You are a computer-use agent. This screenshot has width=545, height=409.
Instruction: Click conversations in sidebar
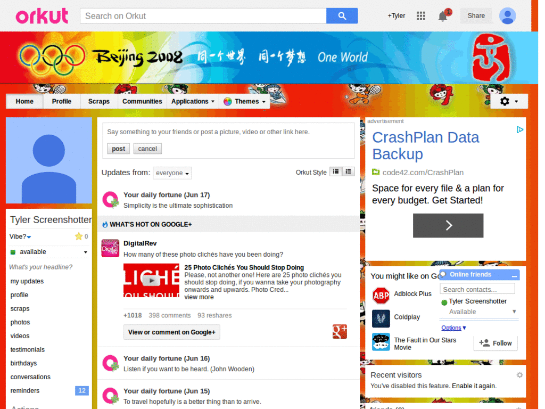(30, 377)
